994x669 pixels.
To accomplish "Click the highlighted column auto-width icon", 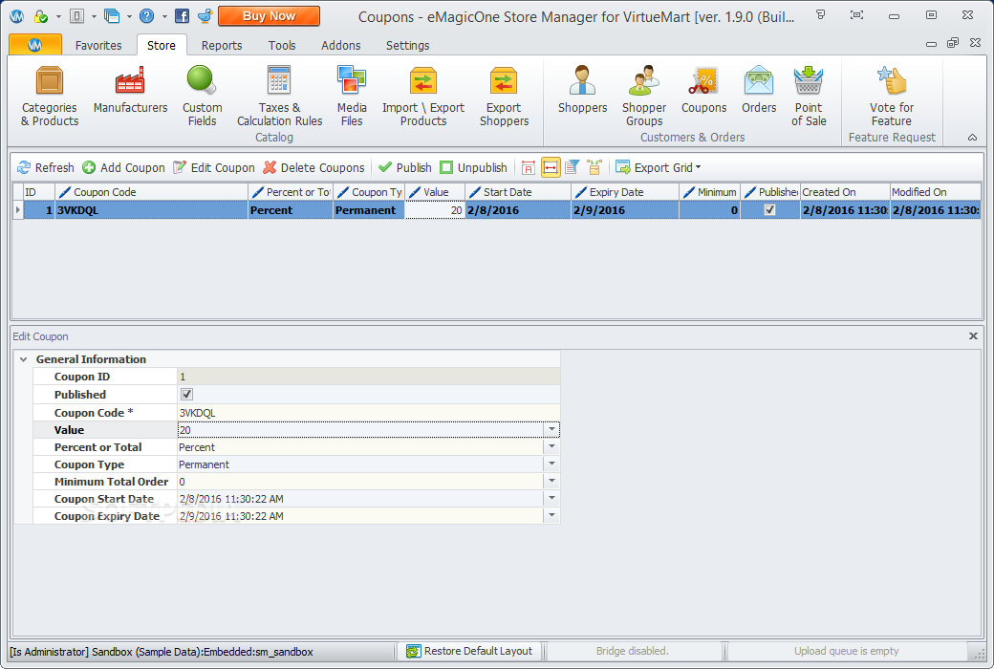I will click(x=551, y=167).
